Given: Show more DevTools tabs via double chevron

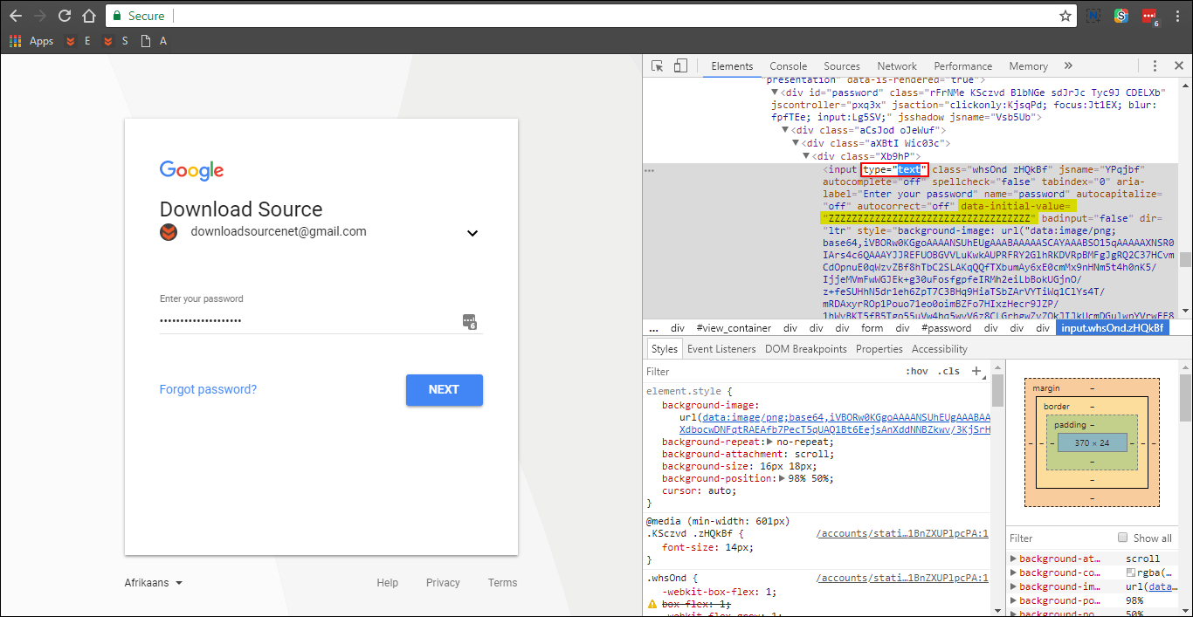Looking at the screenshot, I should pos(1068,66).
